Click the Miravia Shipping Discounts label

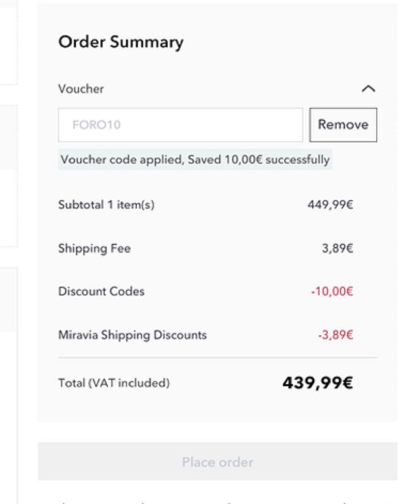coord(132,335)
